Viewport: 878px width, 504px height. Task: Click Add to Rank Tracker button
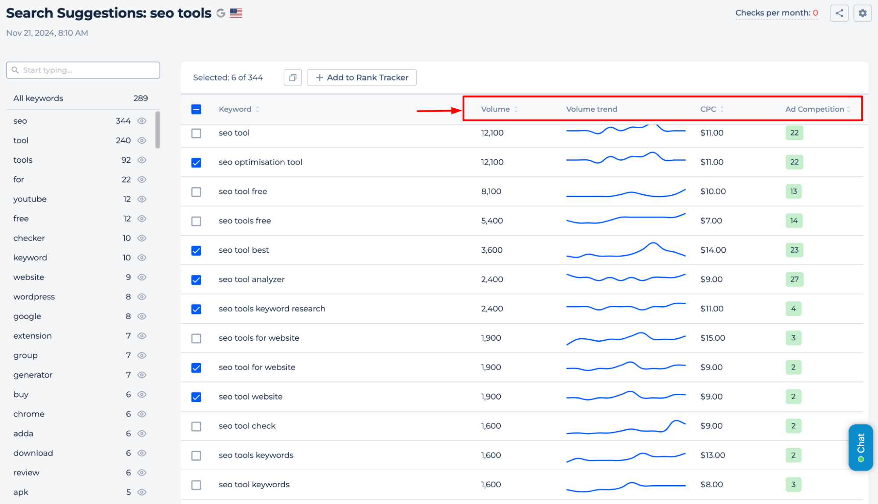[x=361, y=77]
